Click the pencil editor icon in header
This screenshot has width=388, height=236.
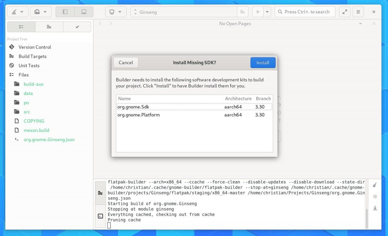14,12
